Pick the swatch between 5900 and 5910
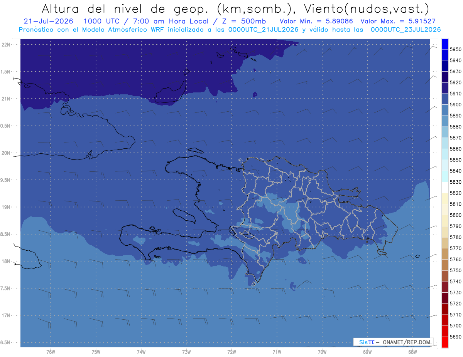 point(445,99)
